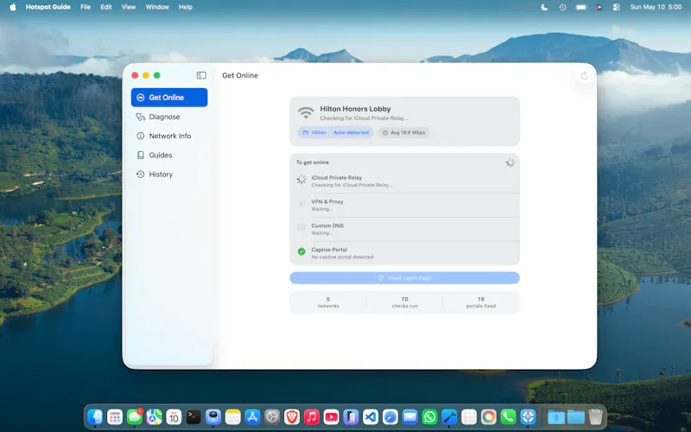Click the refresh arrow in window toolbar

585,76
